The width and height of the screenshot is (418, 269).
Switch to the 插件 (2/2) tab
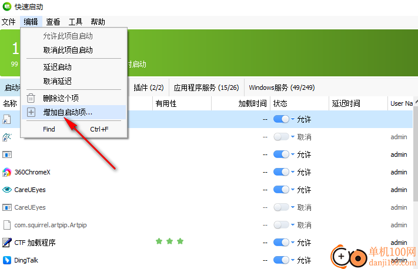pos(149,88)
